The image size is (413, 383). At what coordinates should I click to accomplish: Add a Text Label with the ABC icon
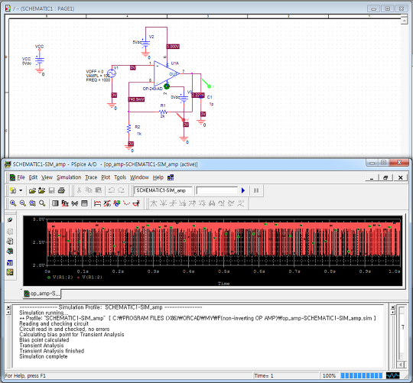[x=117, y=203]
